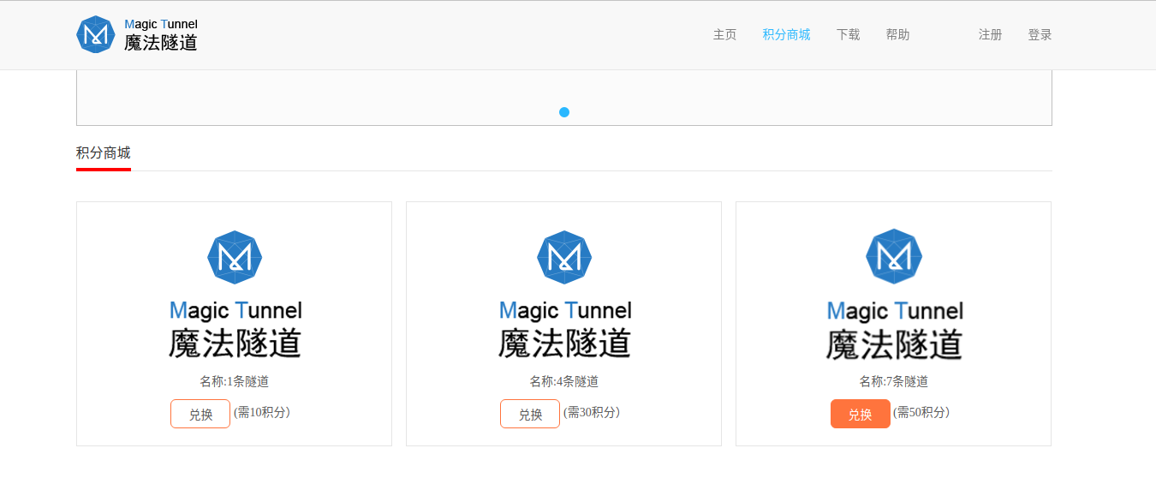Select the 积分商城 tab with red underline
1156x484 pixels.
point(104,153)
